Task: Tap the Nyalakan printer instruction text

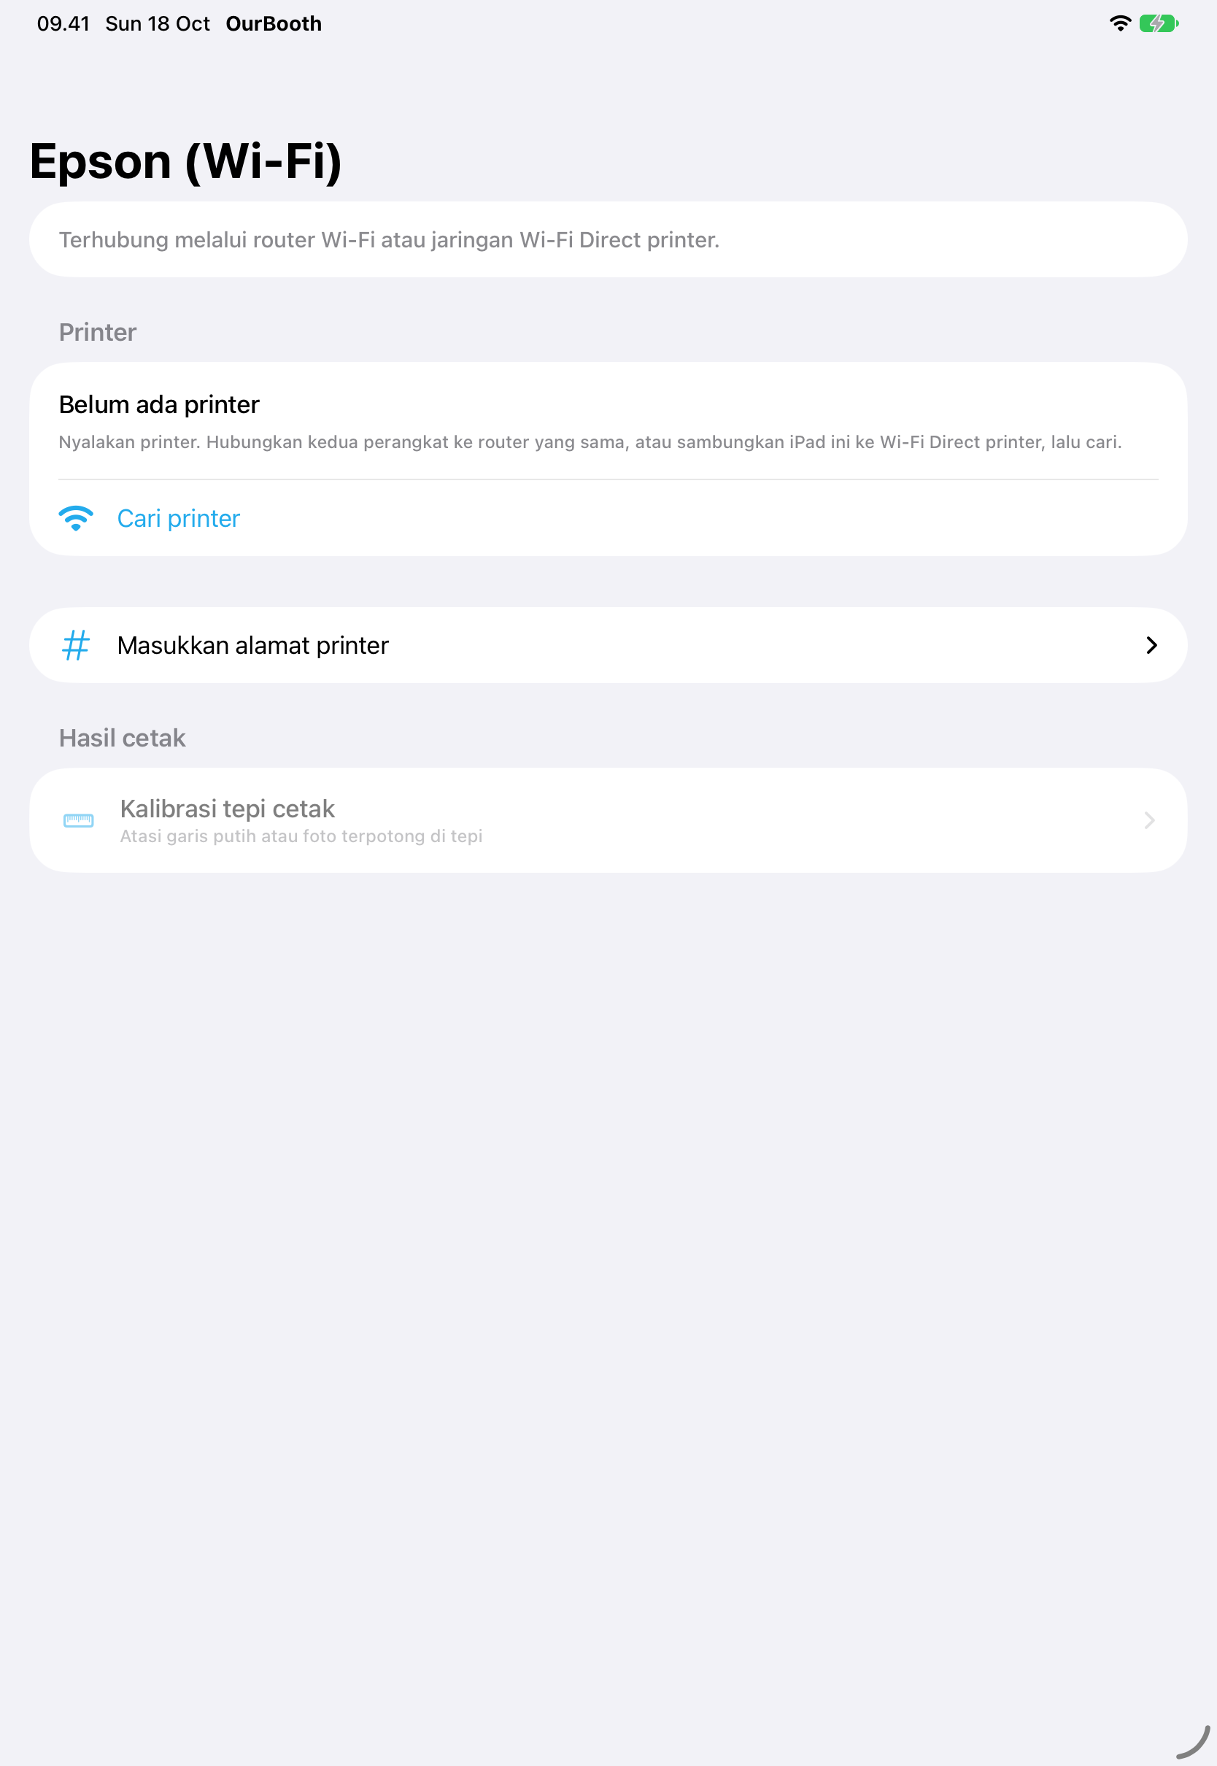Action: tap(590, 442)
